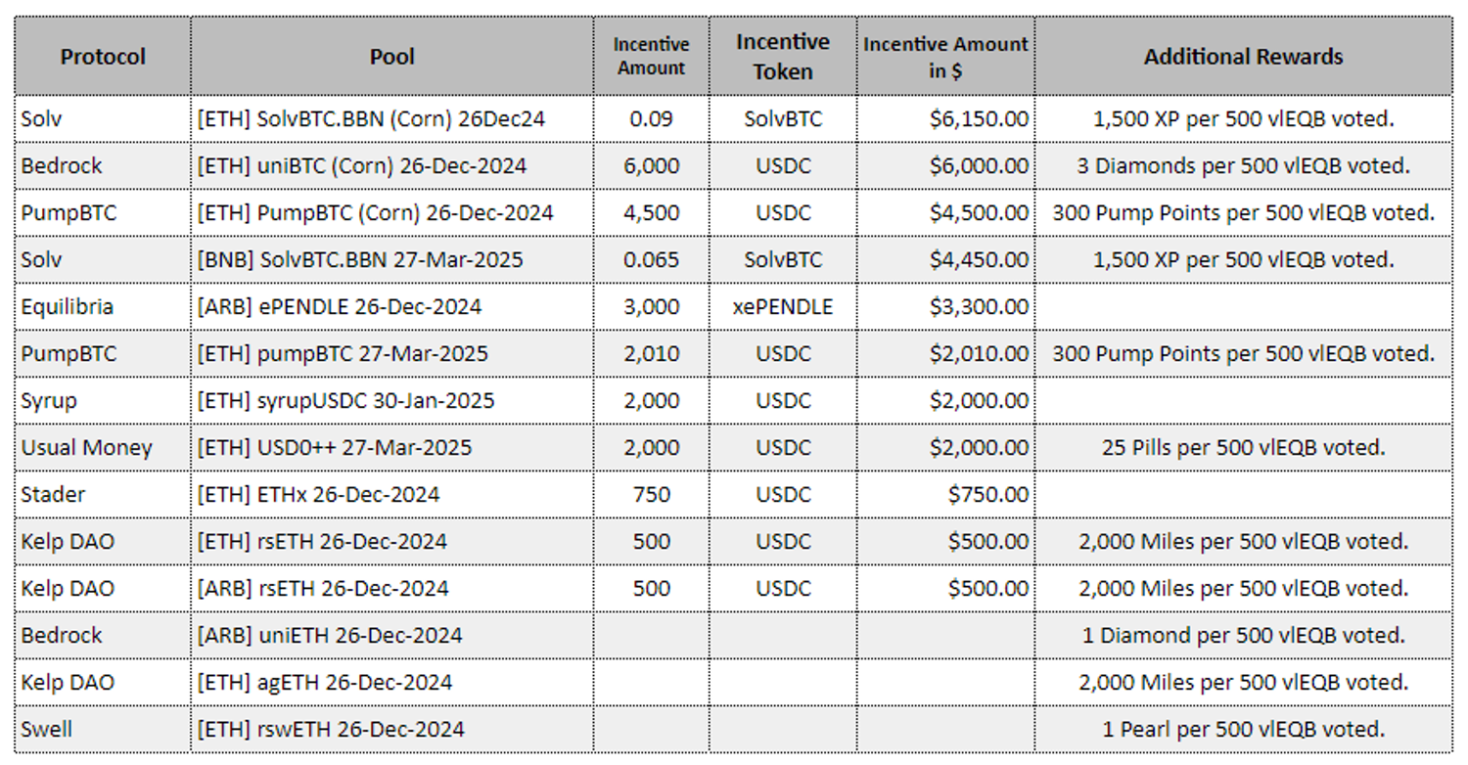1468x765 pixels.
Task: Select the Syrup protocol cell
Action: 49,400
